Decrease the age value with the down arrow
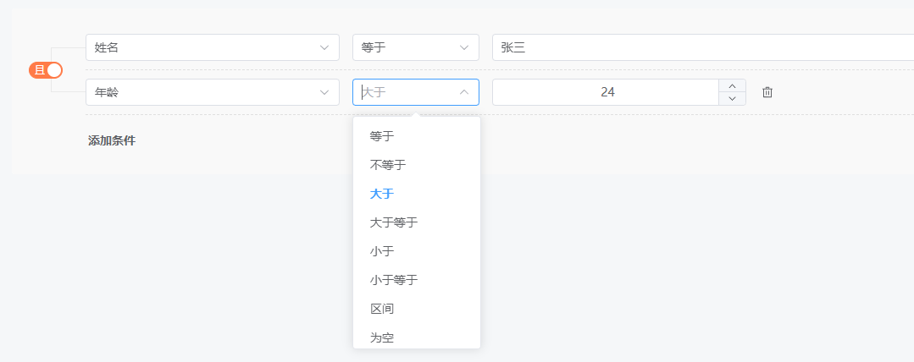 pos(732,99)
